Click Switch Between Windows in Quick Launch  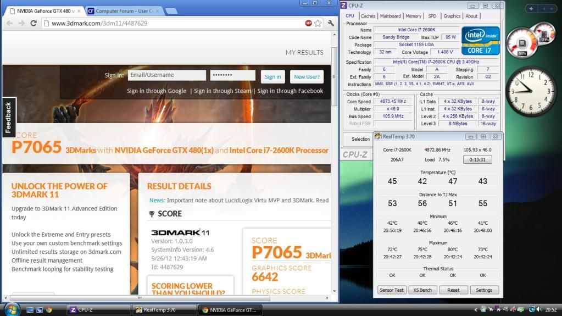[x=40, y=310]
